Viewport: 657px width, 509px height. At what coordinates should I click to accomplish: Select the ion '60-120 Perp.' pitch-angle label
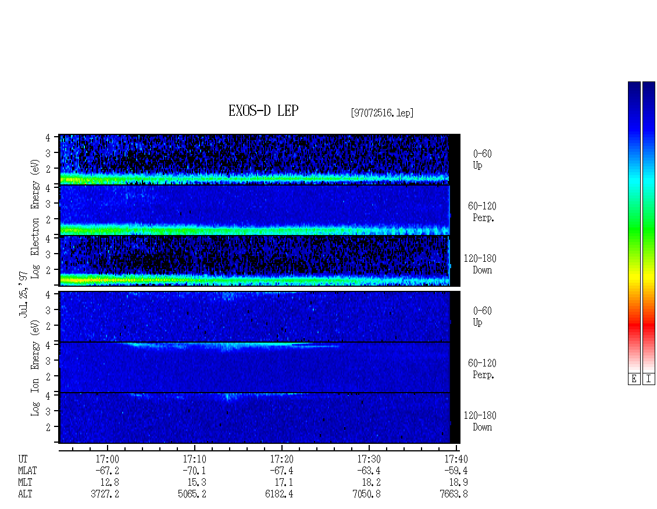click(482, 369)
